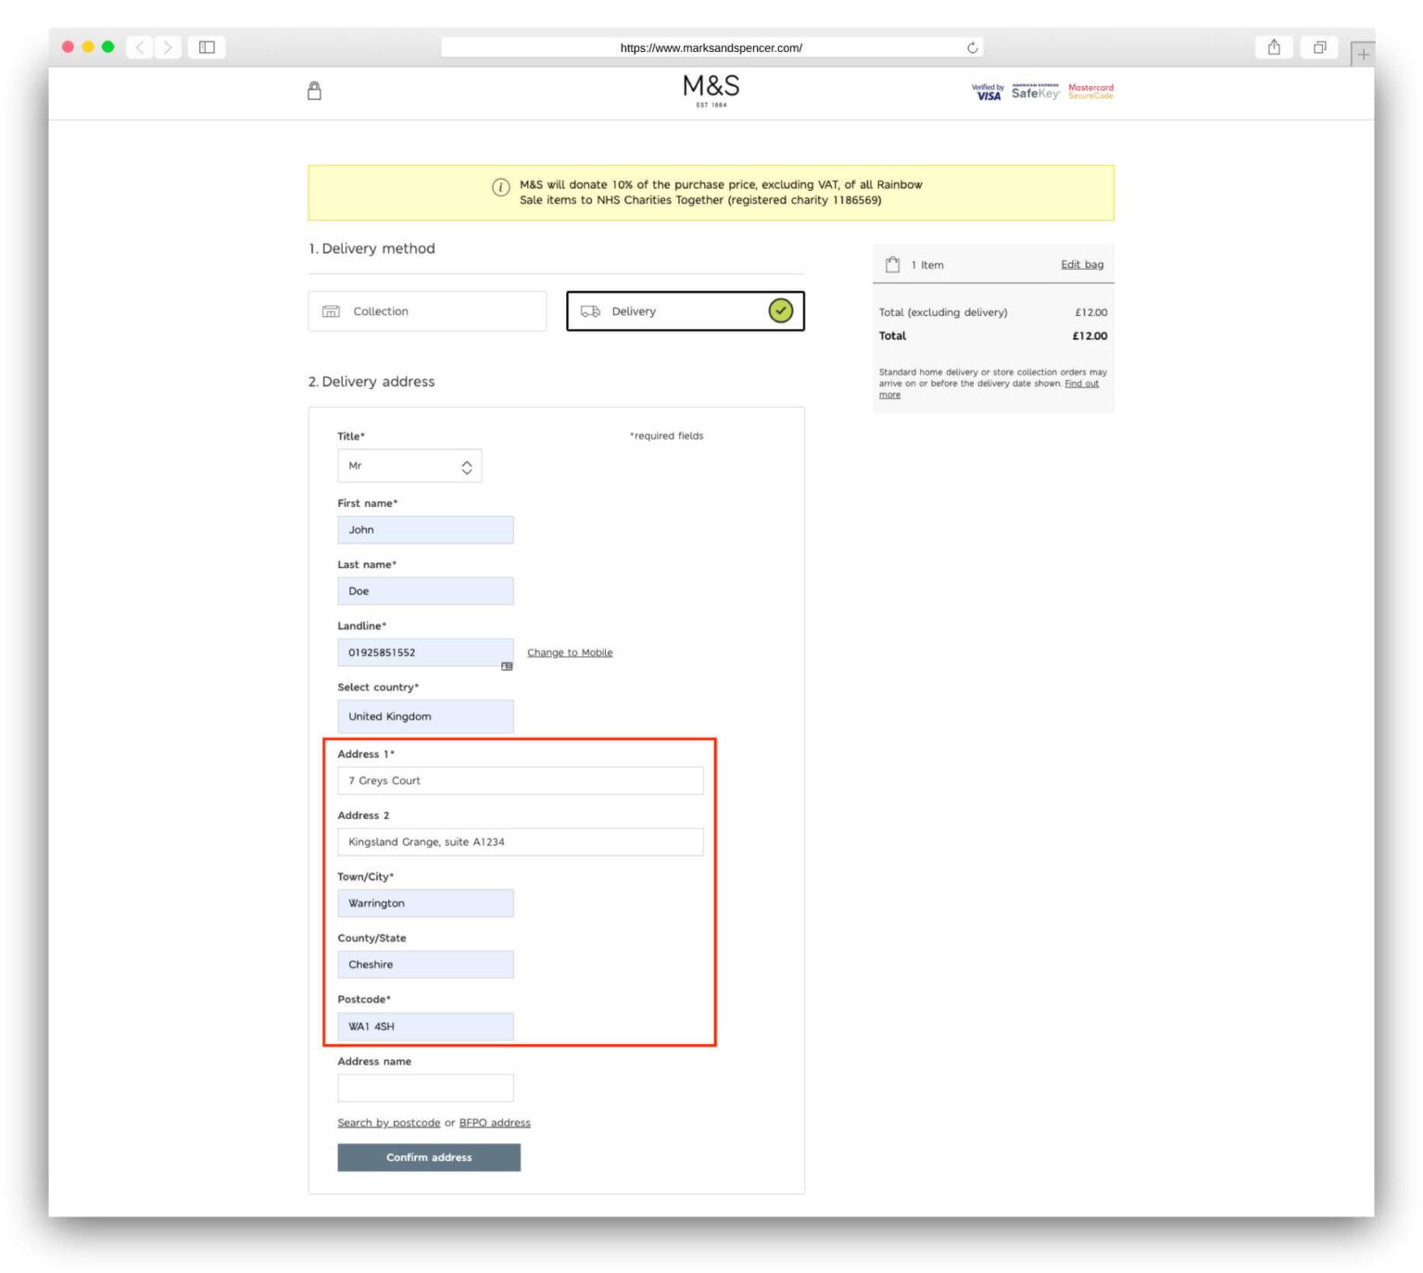The width and height of the screenshot is (1423, 1273).
Task: Click the delivery truck icon
Action: (x=589, y=311)
